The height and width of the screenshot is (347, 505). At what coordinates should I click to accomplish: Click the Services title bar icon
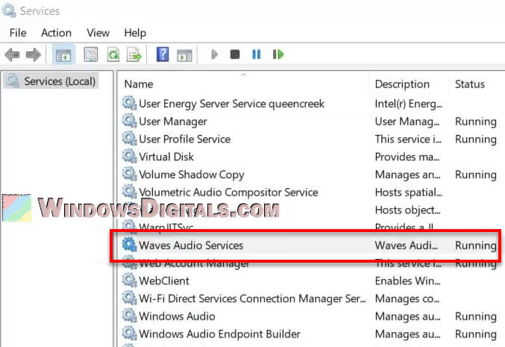pyautogui.click(x=9, y=11)
